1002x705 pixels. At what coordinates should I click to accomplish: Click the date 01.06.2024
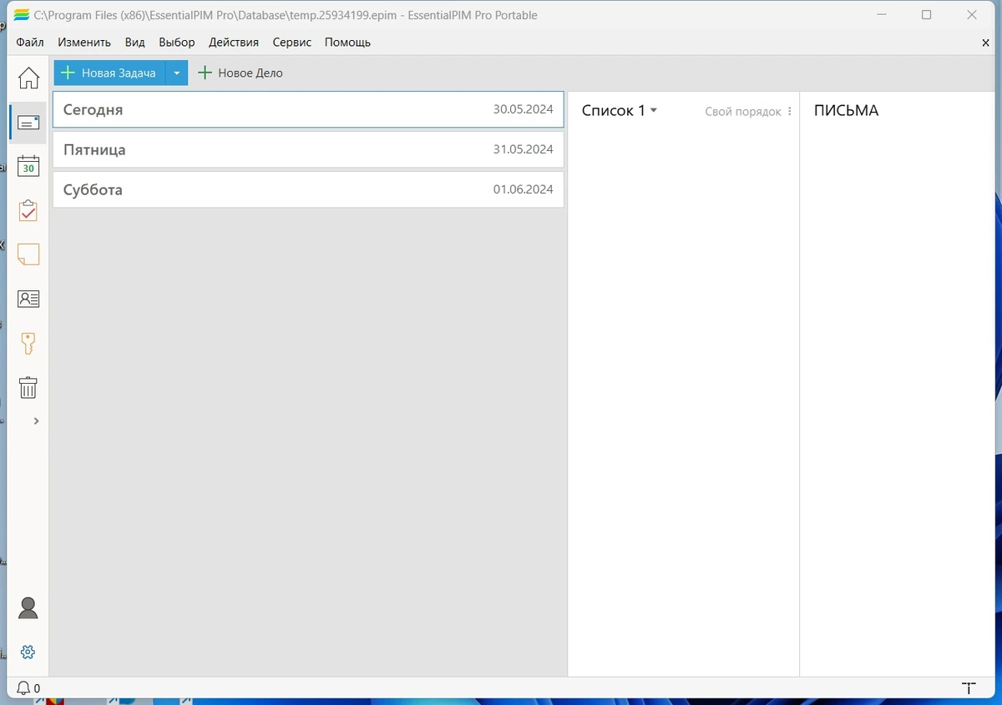pos(523,189)
